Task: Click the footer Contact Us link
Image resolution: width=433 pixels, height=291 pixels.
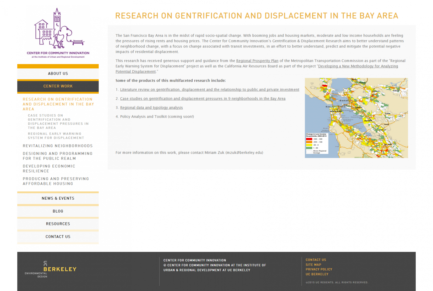Action: coord(316,260)
